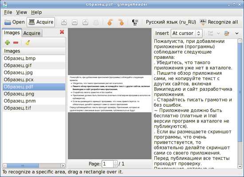Click the Open button in the toolbar
The width and height of the screenshot is (244, 177).
tap(15, 22)
